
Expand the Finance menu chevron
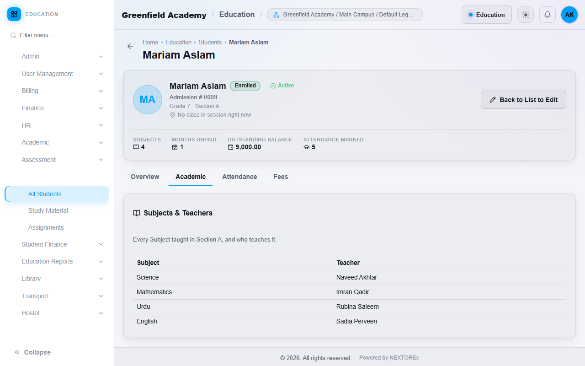[x=101, y=108]
